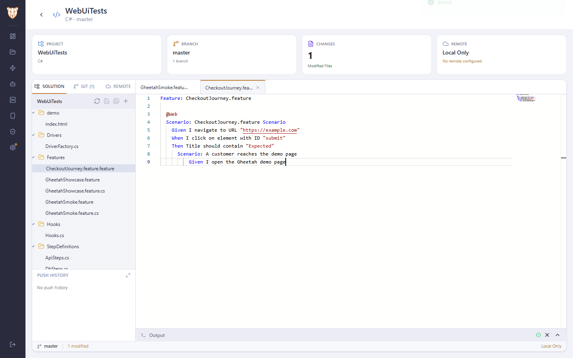Image resolution: width=573 pixels, height=358 pixels.
Task: Collapse the demo folder
Action: coord(34,113)
